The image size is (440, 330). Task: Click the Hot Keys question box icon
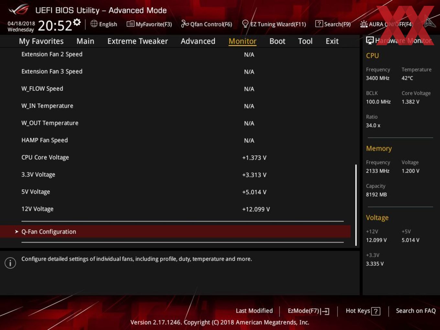coord(376,311)
